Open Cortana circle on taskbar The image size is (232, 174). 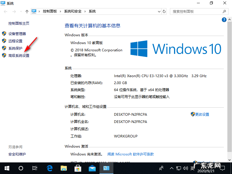click(x=21, y=168)
